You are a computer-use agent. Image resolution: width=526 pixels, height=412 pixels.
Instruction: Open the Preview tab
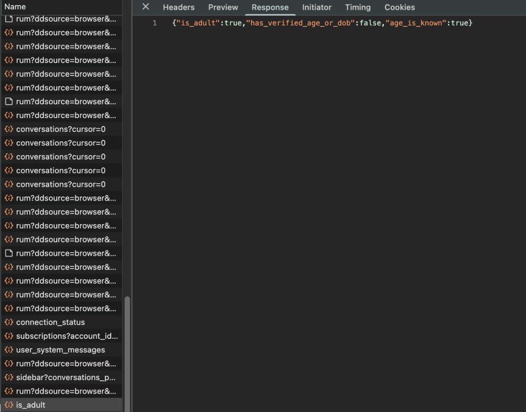click(x=223, y=7)
